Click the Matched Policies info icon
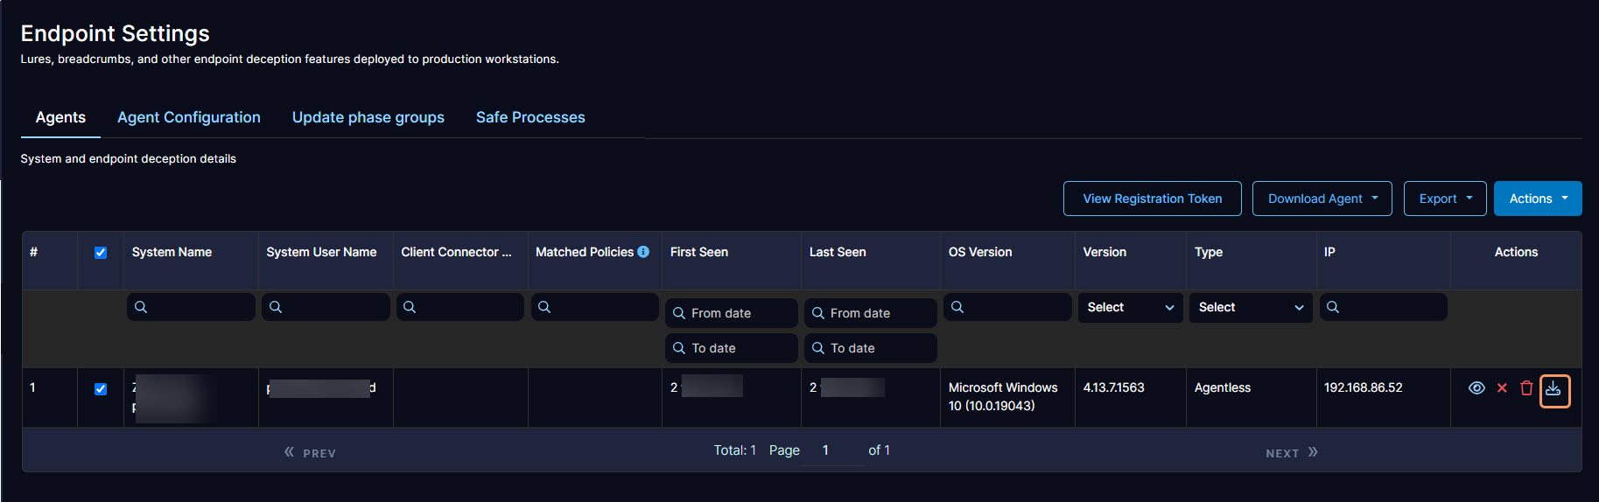Image resolution: width=1599 pixels, height=502 pixels. coord(643,252)
